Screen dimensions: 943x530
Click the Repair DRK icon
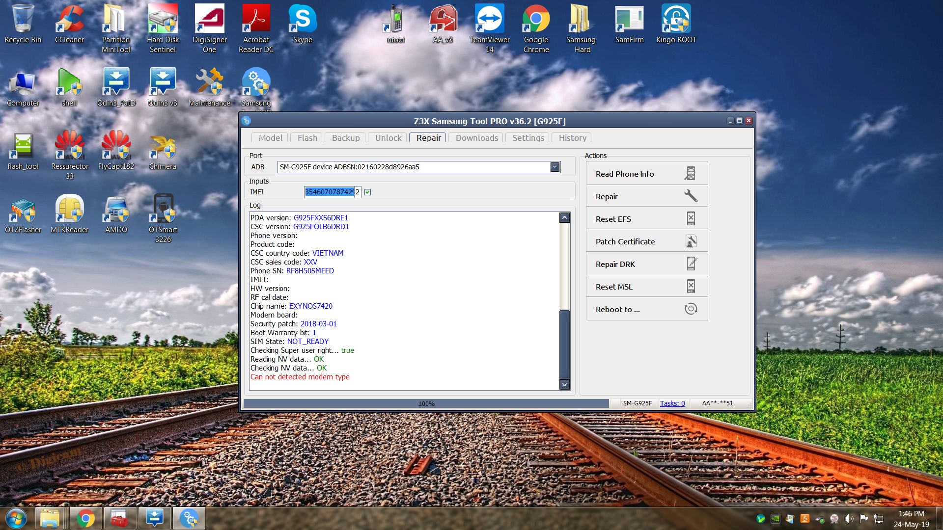click(x=691, y=264)
